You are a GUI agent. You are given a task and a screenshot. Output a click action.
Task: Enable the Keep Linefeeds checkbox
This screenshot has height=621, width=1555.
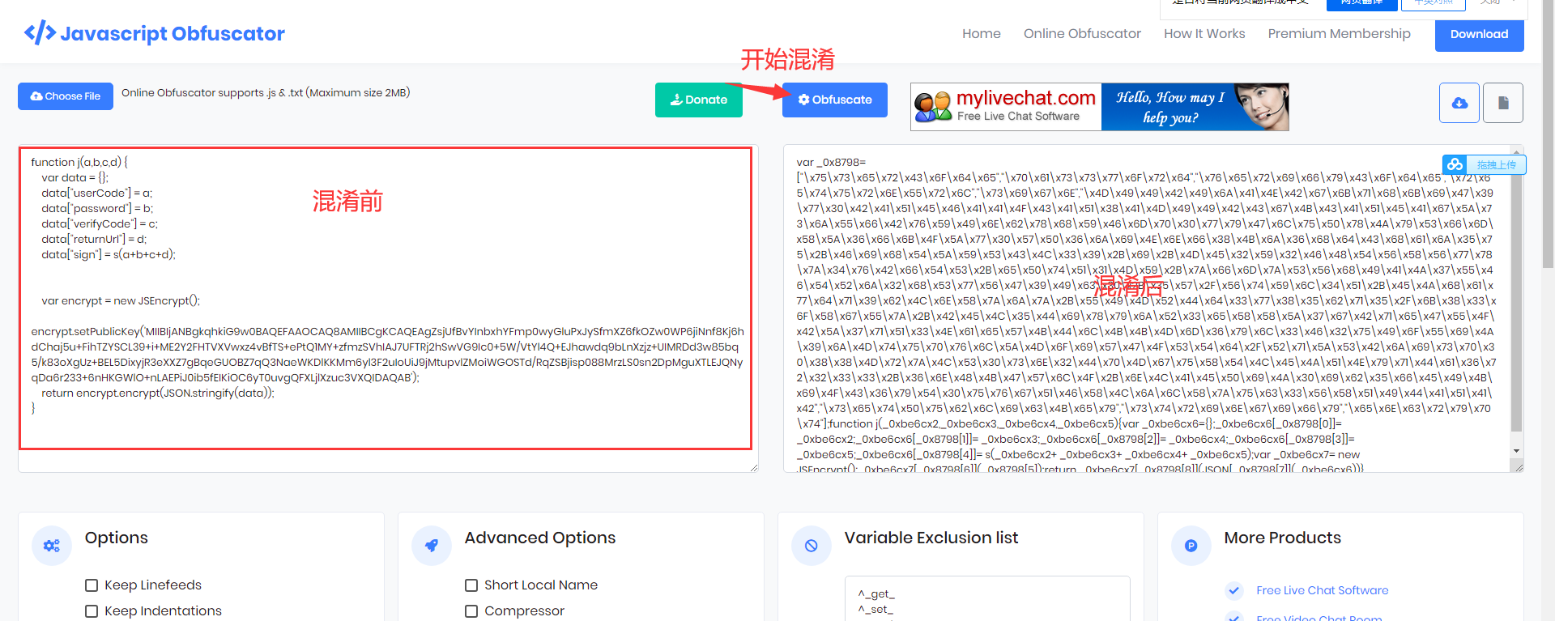point(92,585)
